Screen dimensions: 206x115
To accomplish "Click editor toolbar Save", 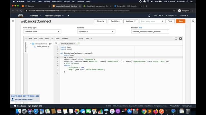I will coord(81,39).
